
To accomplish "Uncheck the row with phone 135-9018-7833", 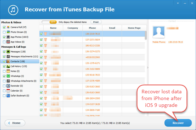I will tap(41, 75).
